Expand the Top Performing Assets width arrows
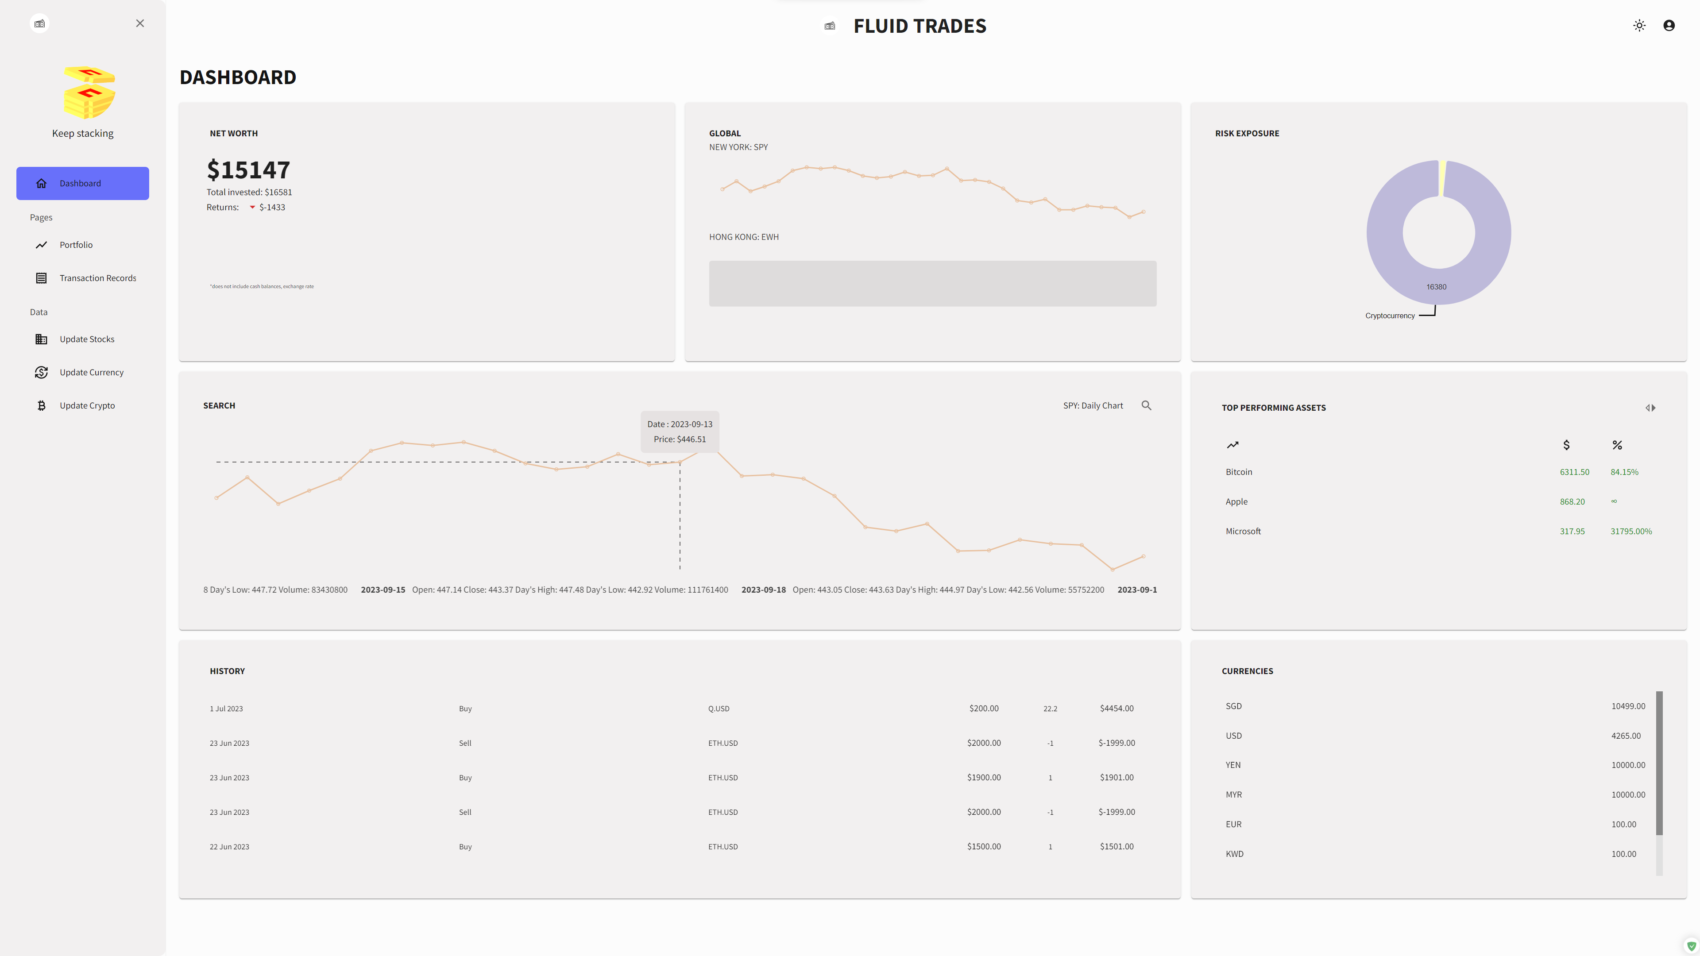This screenshot has width=1700, height=956. coord(1650,407)
